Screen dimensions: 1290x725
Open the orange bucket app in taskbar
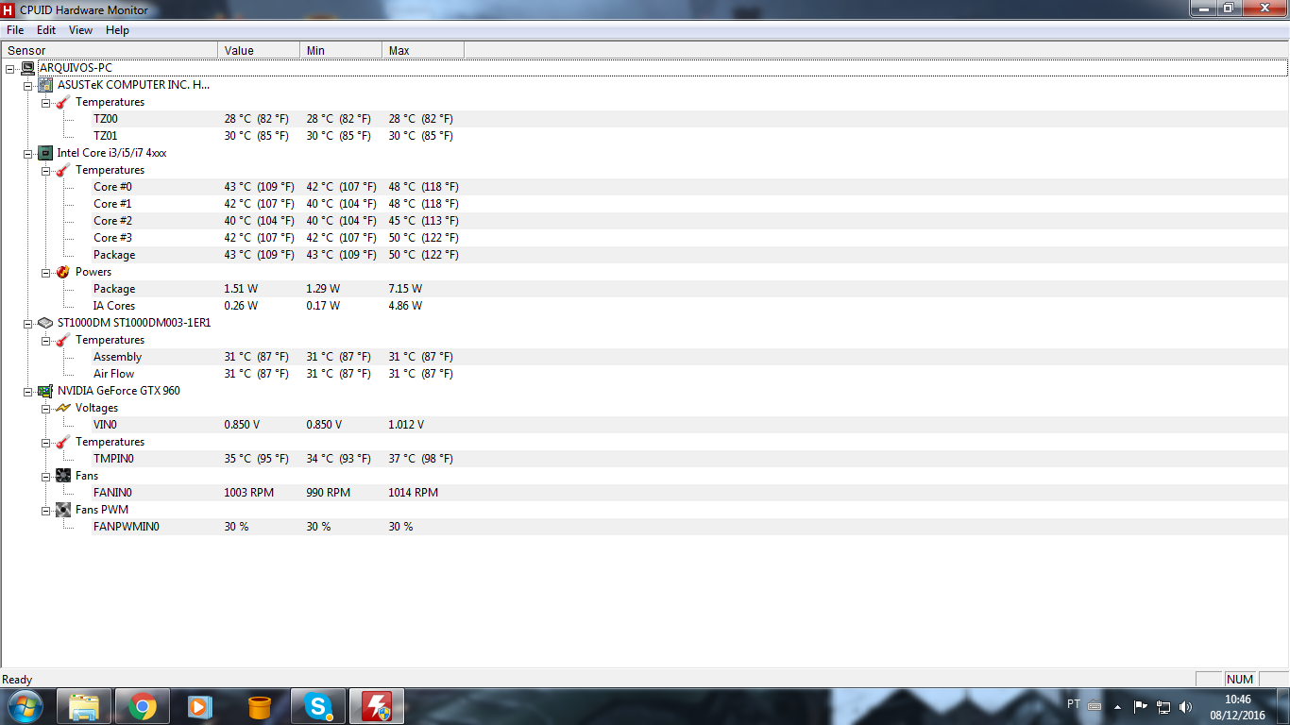click(x=260, y=706)
